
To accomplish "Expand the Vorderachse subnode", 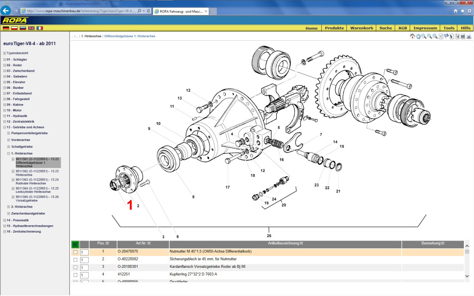I will click(x=8, y=140).
